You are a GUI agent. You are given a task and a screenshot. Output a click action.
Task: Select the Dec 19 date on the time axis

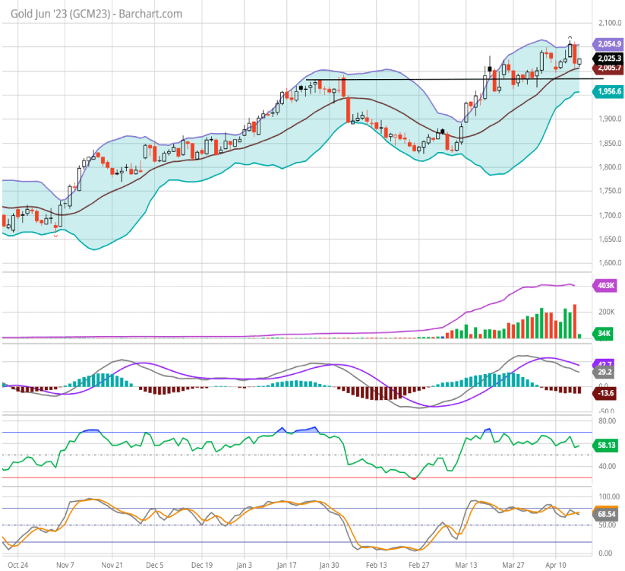point(202,566)
